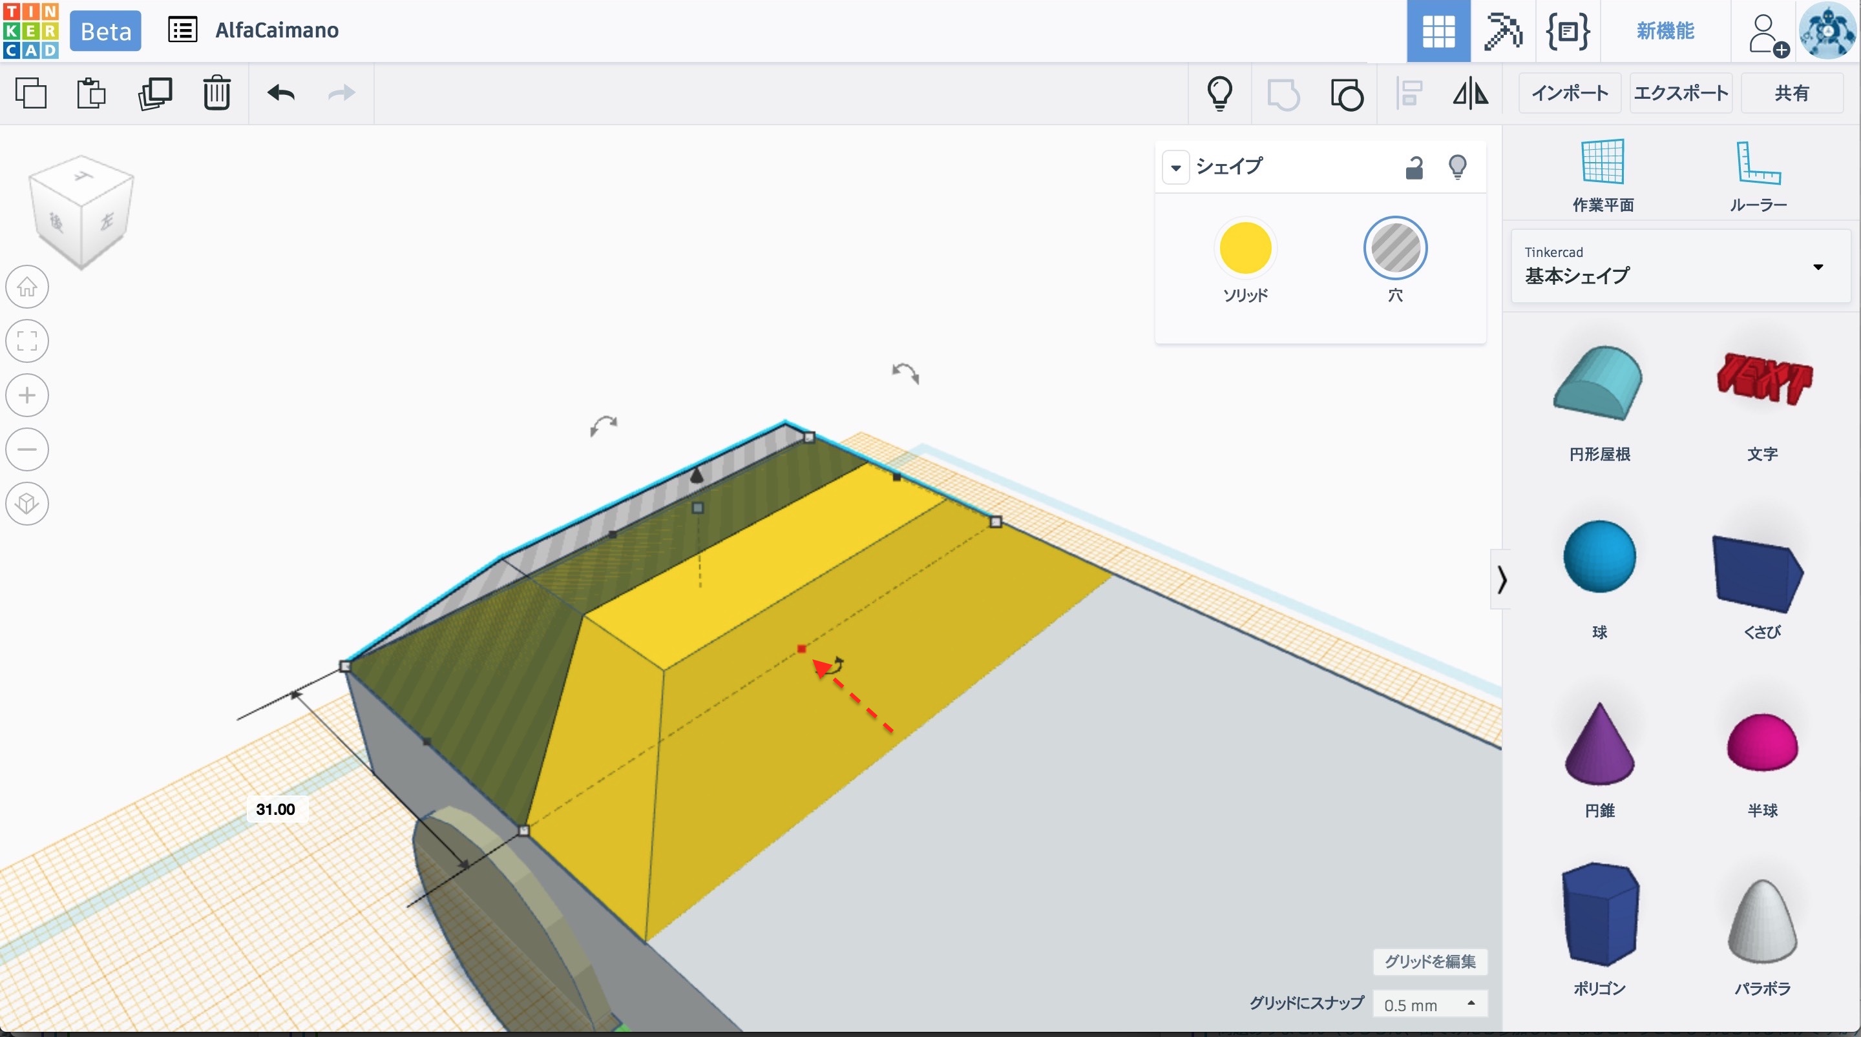Click the mirror flip tool icon

click(x=1470, y=94)
